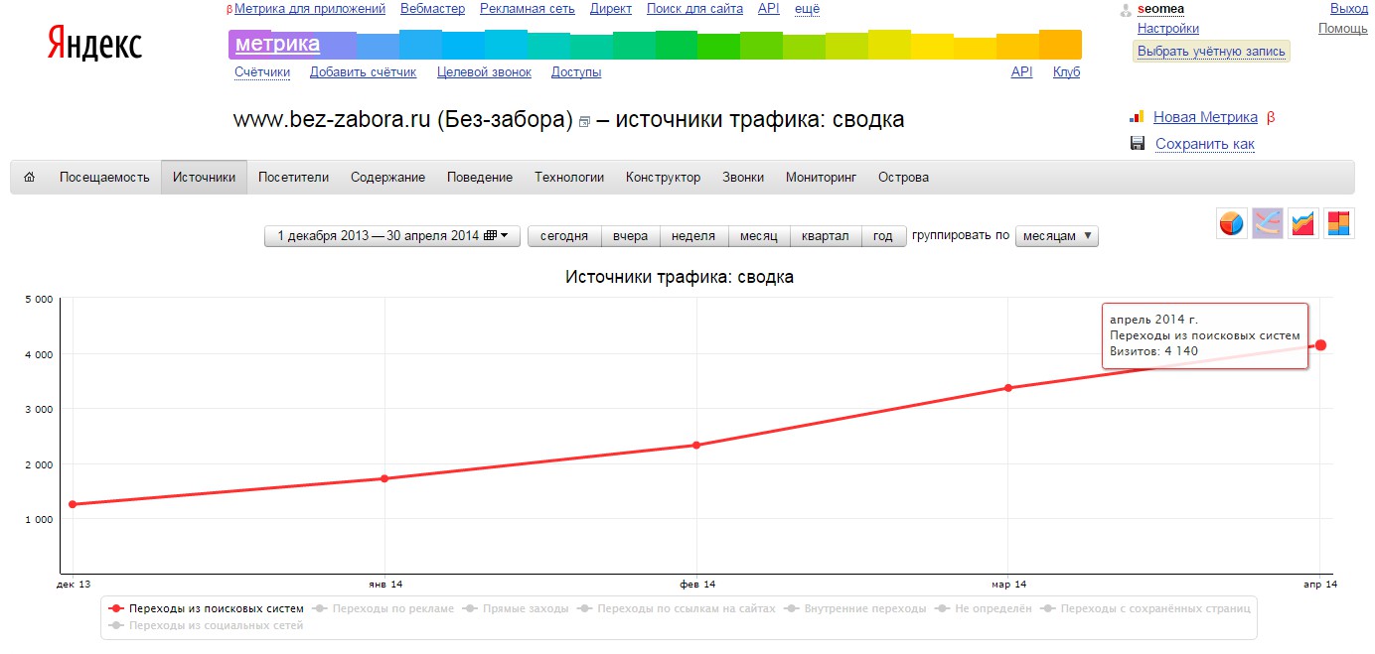Image resolution: width=1375 pixels, height=654 pixels.
Task: Toggle Переходы с сохранённых страниц series
Action: coord(1147,608)
